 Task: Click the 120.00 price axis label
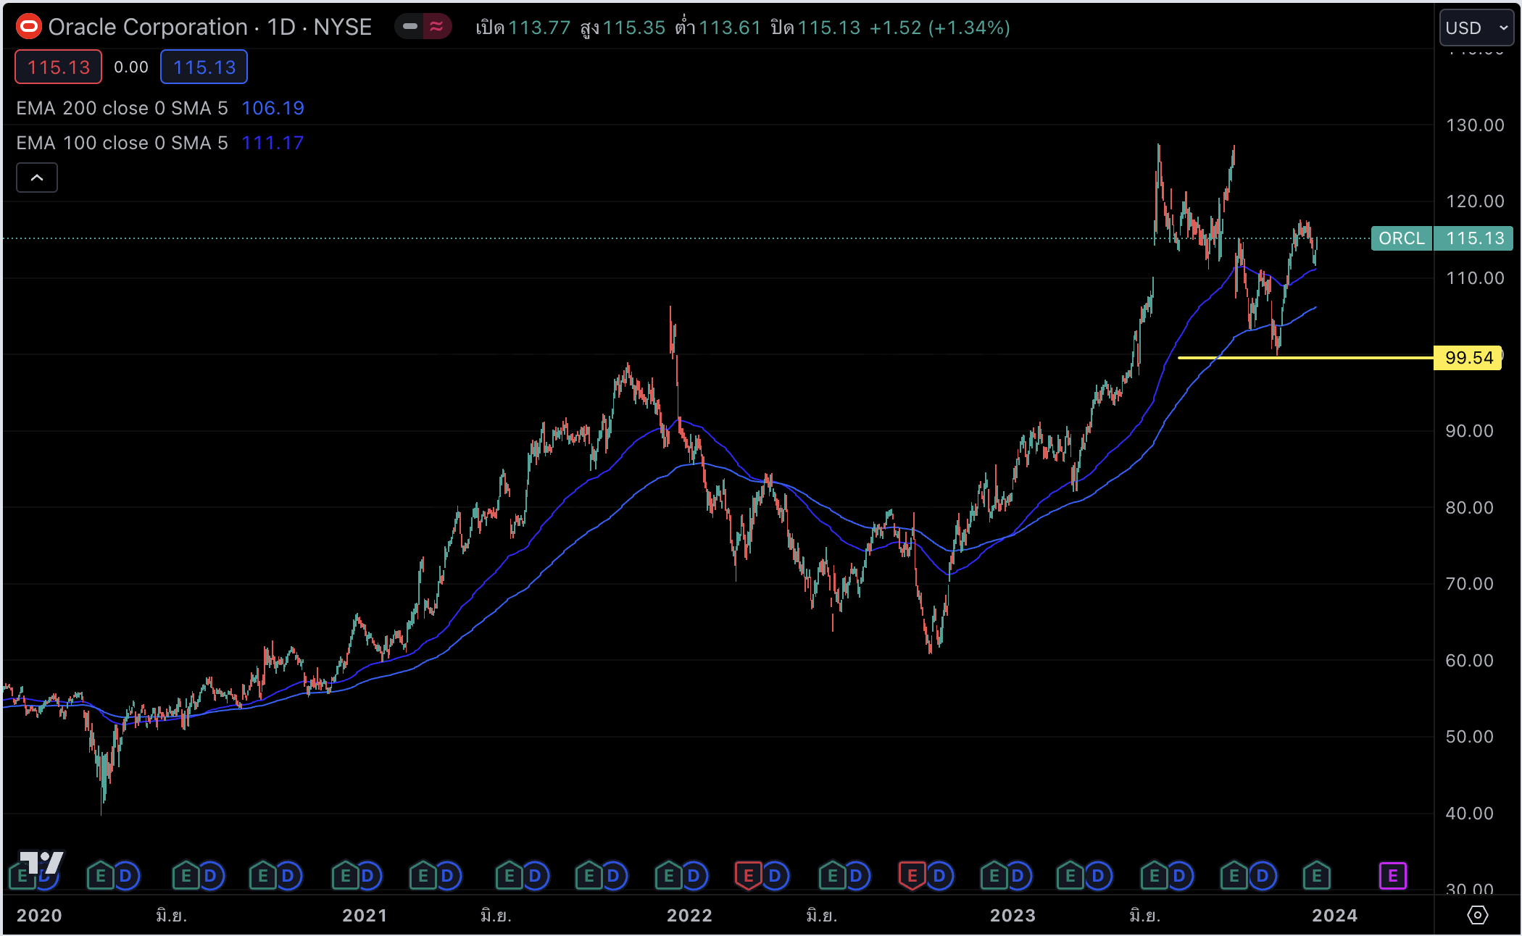click(x=1475, y=201)
